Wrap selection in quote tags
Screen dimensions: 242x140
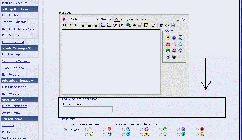click(x=154, y=25)
